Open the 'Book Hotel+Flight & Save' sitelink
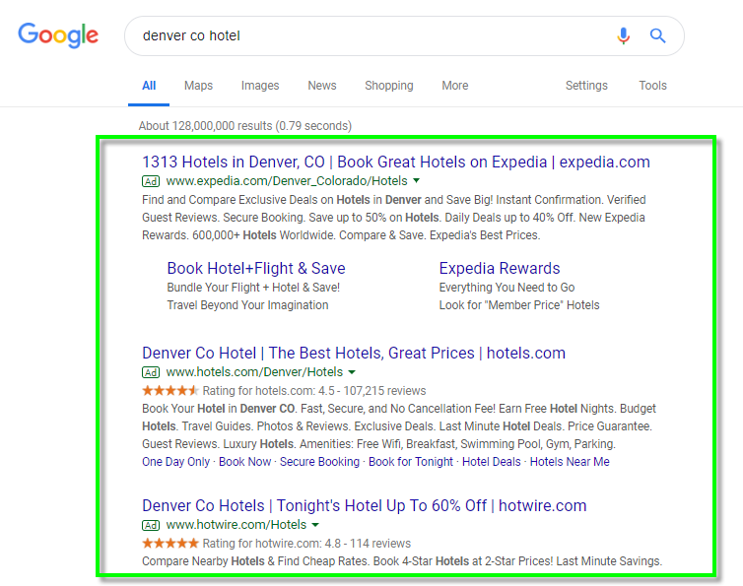This screenshot has width=743, height=586. (x=256, y=268)
